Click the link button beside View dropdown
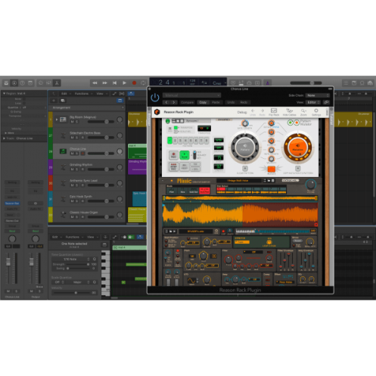376x376 pixels. 326,102
